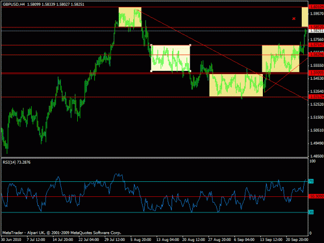Click the 1.50510 price axis label

[x=317, y=130]
